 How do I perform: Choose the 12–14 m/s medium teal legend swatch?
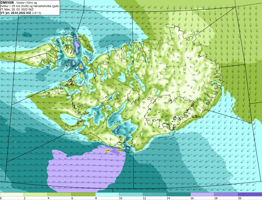[x=155, y=194]
